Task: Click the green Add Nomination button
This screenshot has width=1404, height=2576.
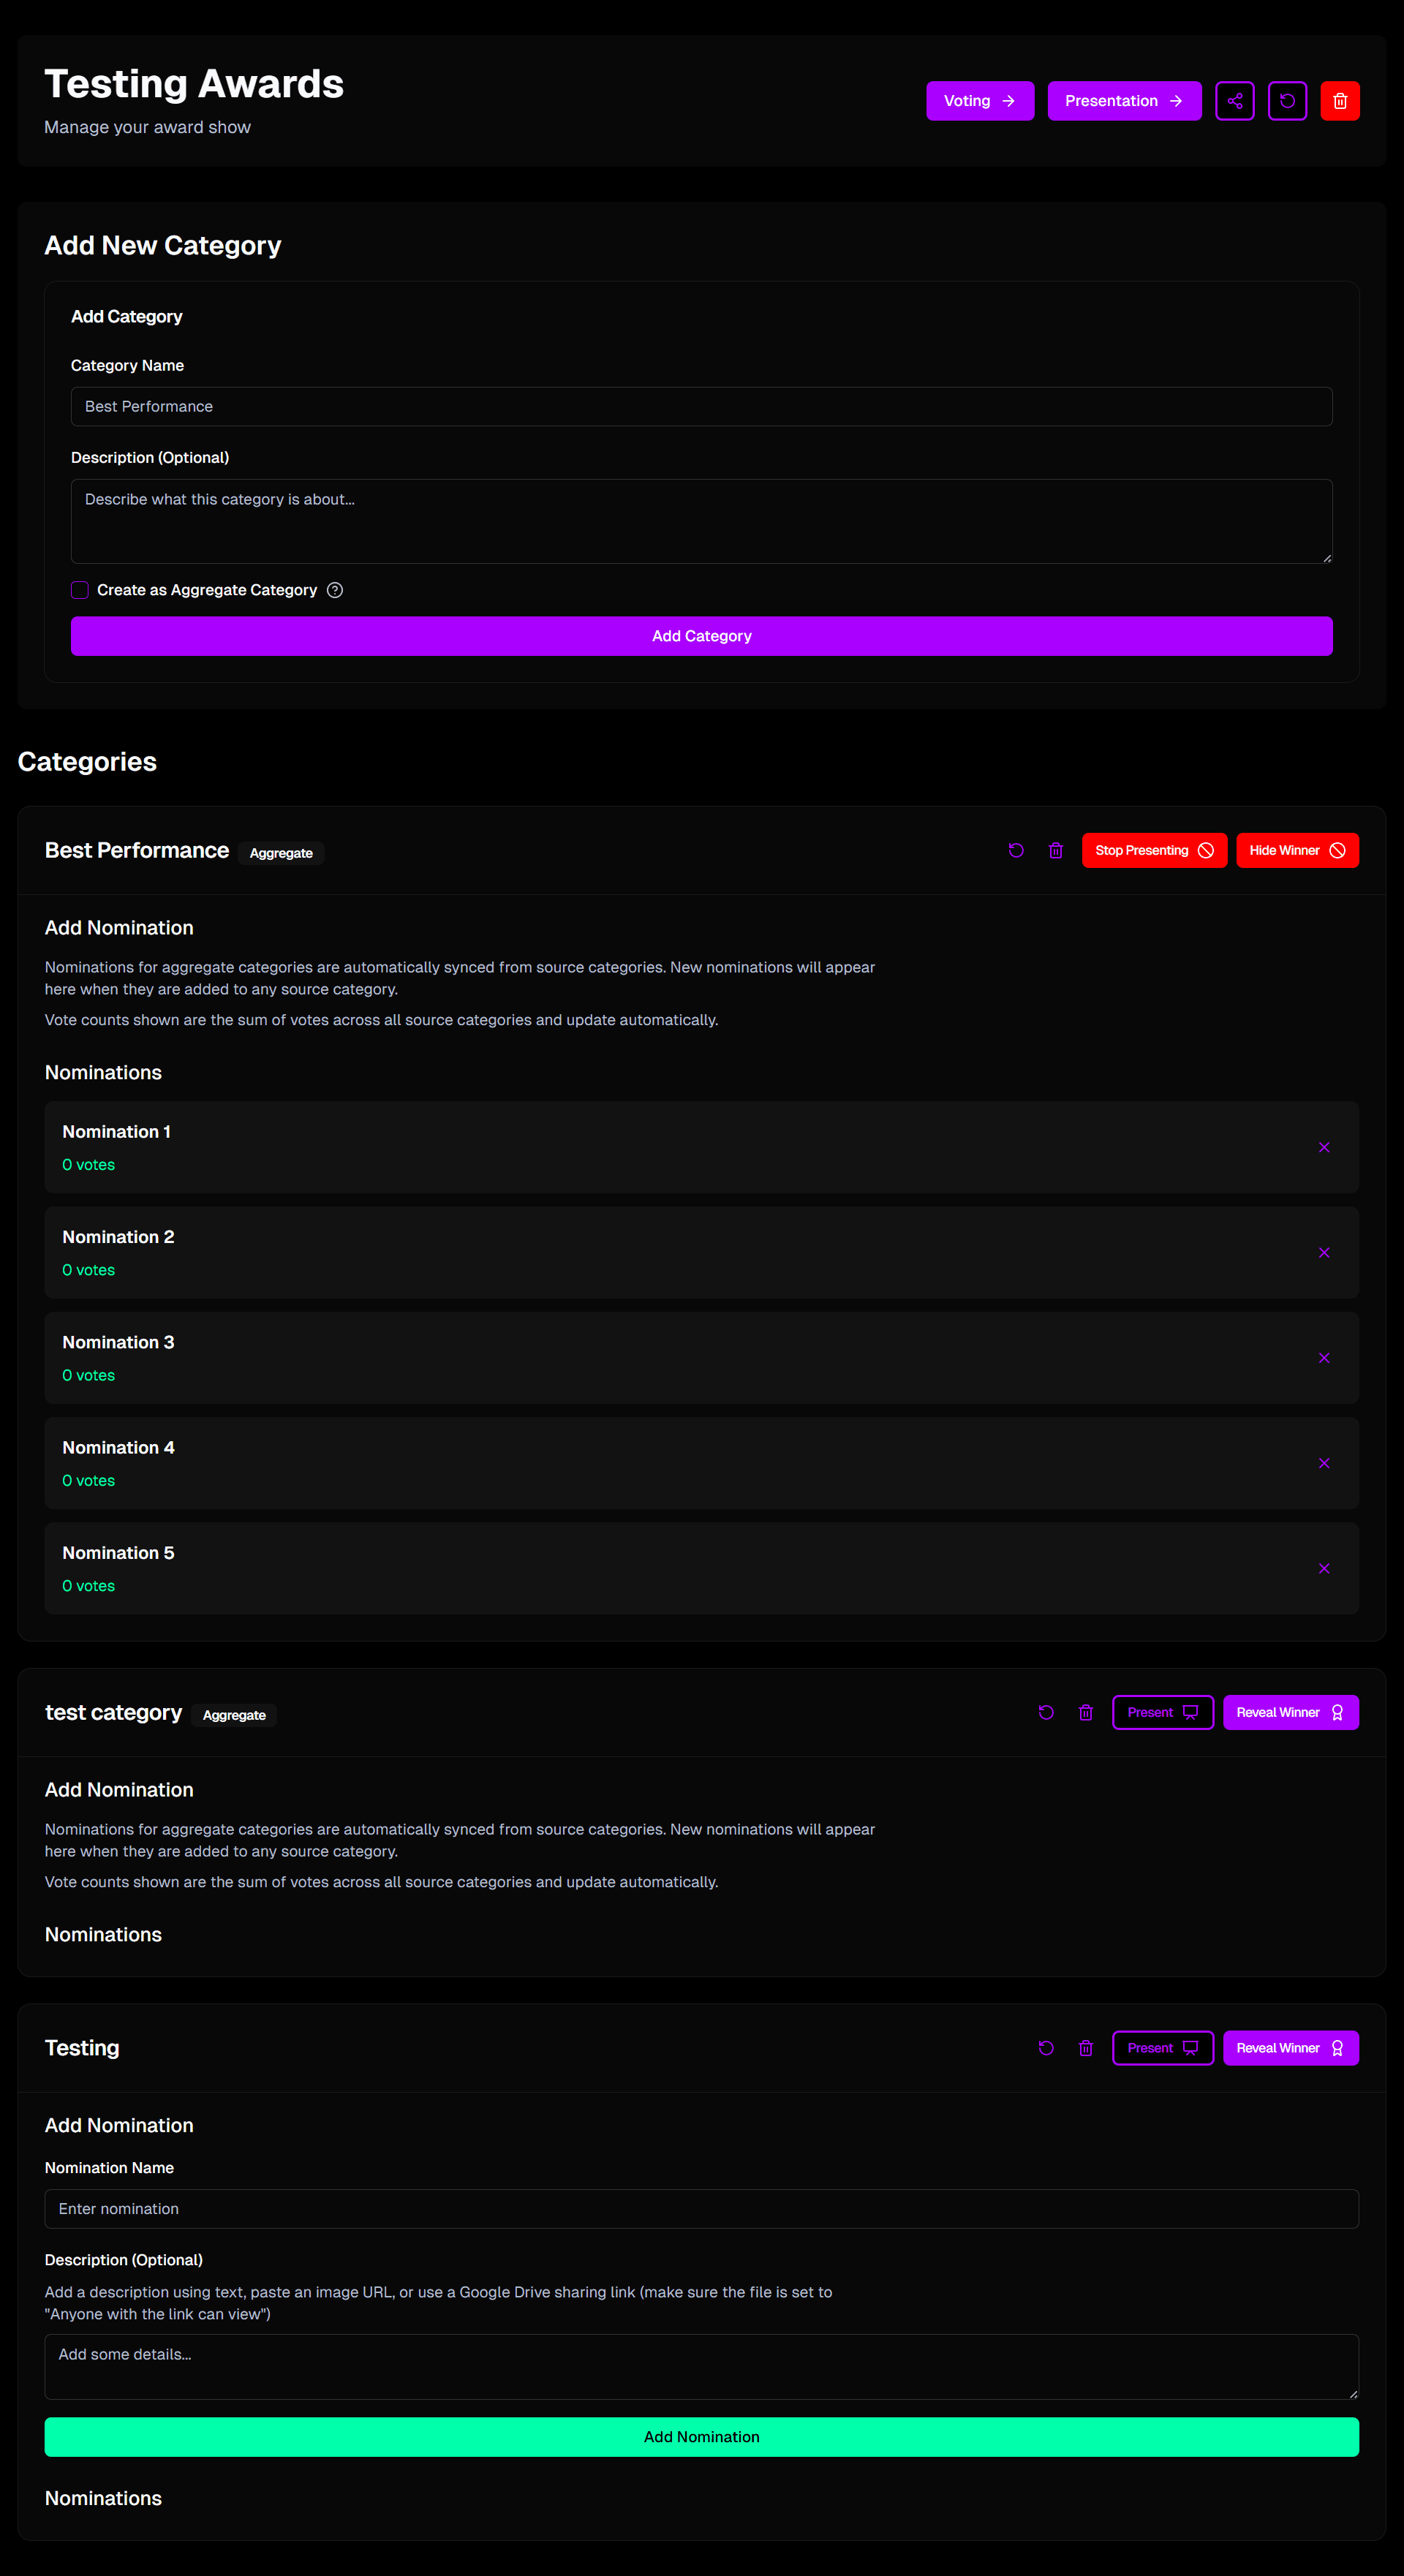Action: 701,2437
